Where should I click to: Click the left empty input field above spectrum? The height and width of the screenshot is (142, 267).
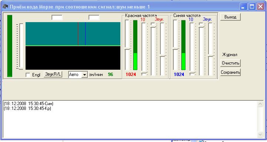57,17
